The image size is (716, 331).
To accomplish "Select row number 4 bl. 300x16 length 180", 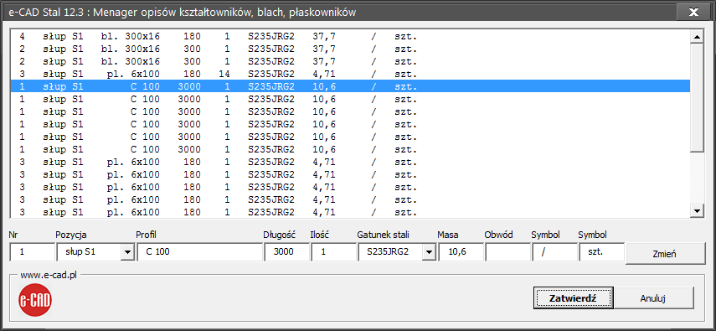I will tap(350, 36).
